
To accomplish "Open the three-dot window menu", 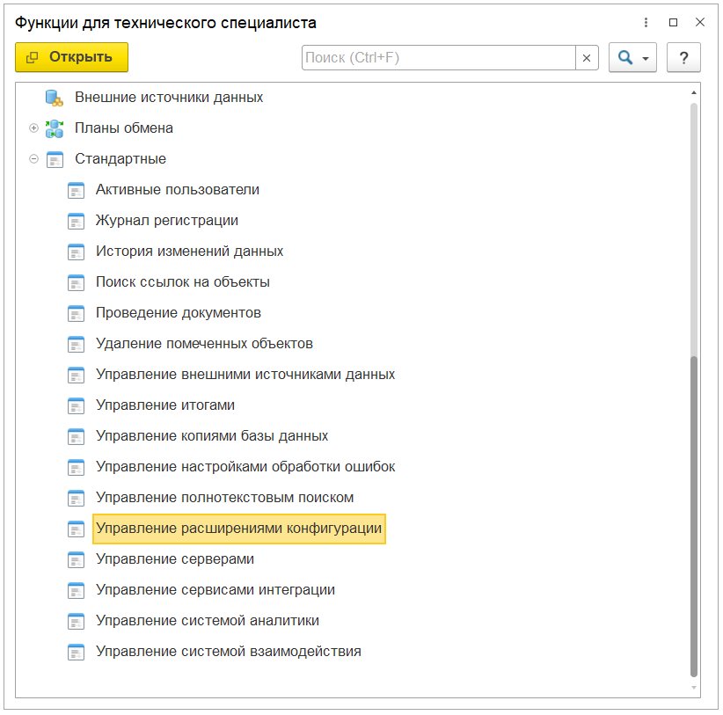I will pyautogui.click(x=646, y=23).
